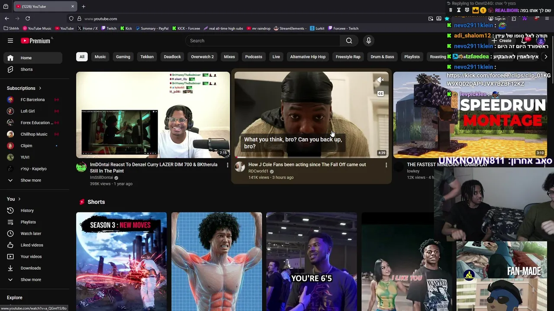
Task: Click the RDCworld1 channel name
Action: pyautogui.click(x=258, y=171)
